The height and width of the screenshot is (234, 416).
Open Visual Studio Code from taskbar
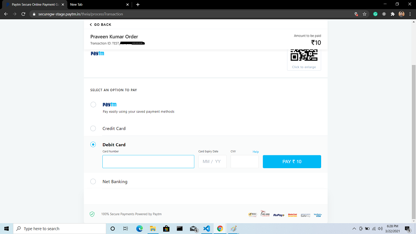pos(207,229)
